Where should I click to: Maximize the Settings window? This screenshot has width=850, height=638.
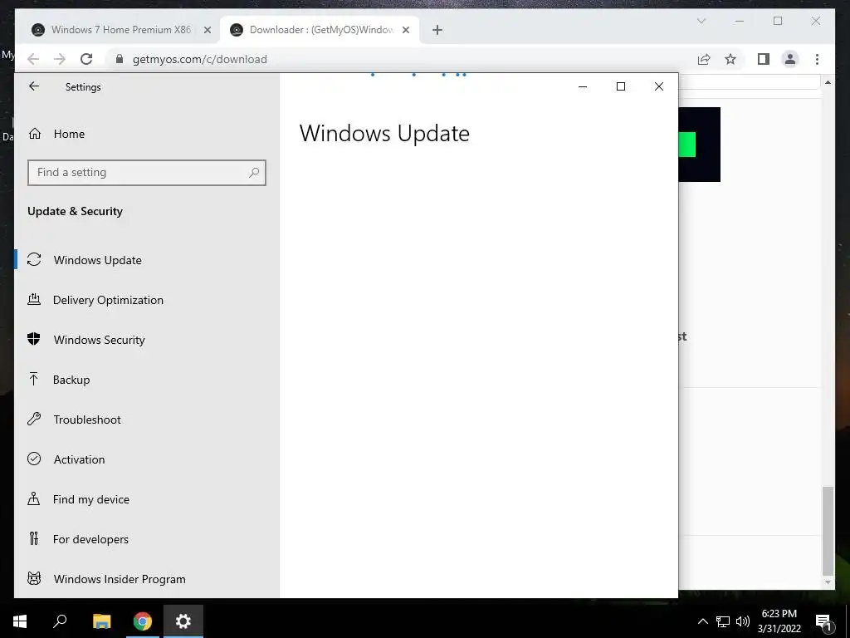621,86
